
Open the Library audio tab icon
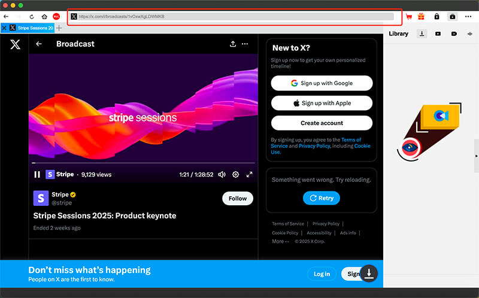(x=470, y=34)
